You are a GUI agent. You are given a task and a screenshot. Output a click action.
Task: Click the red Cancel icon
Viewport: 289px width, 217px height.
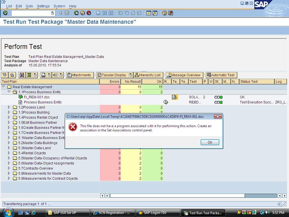[89, 13]
